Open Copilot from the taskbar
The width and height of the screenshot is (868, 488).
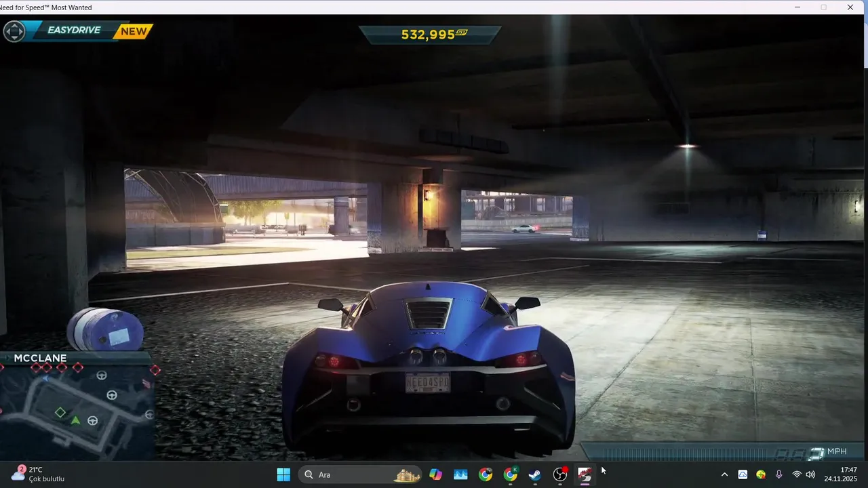click(x=435, y=474)
